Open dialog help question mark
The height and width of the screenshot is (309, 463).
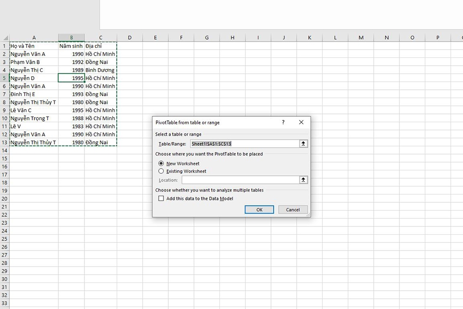coord(283,122)
